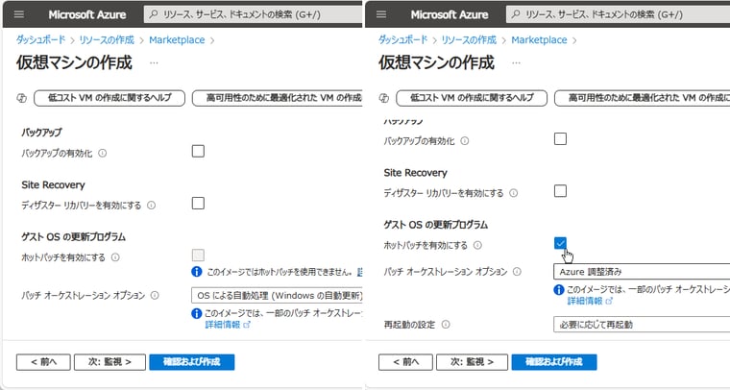Go to ダッシュボード breadcrumb in right window
Image resolution: width=730 pixels, height=390 pixels.
coord(402,40)
